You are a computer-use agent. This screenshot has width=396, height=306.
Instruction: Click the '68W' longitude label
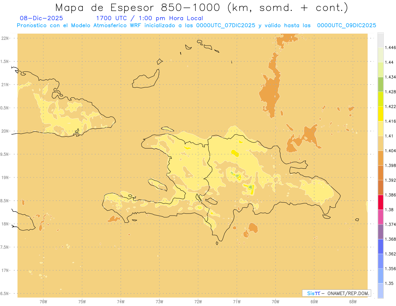pyautogui.click(x=353, y=302)
